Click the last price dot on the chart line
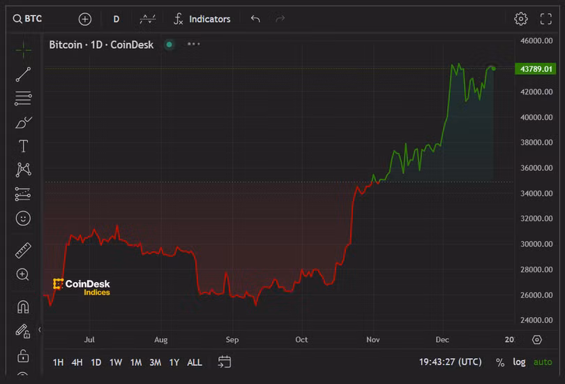The width and height of the screenshot is (565, 384). (493, 68)
